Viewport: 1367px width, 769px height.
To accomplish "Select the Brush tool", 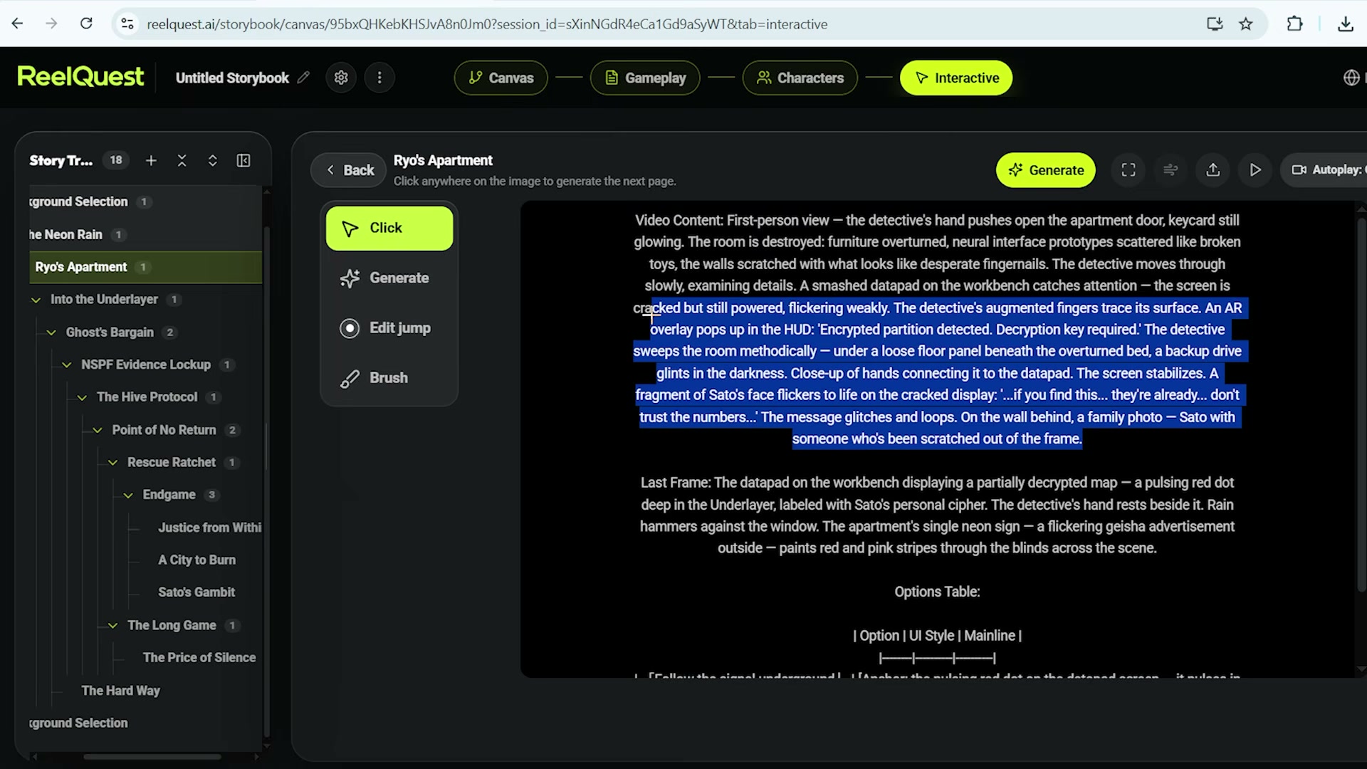I will 389,378.
